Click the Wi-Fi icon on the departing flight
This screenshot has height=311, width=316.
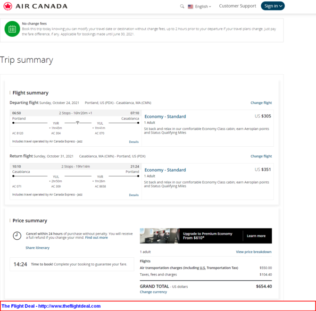tap(77, 123)
